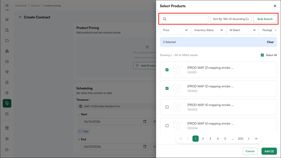Open the sliders settings icon in sidebar

7,20
